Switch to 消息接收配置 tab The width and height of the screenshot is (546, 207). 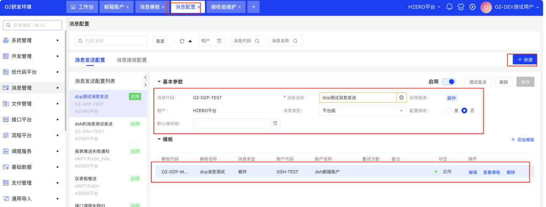tap(132, 60)
